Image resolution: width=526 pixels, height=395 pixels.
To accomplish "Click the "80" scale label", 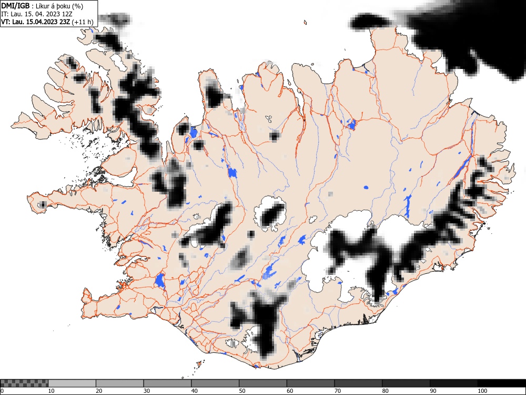I will [385, 391].
